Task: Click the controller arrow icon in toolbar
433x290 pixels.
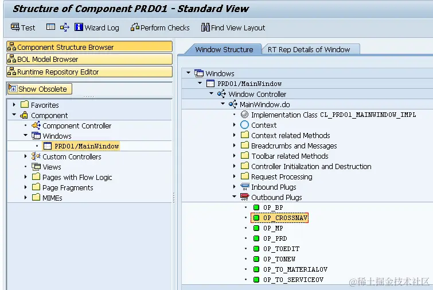Action: point(65,28)
